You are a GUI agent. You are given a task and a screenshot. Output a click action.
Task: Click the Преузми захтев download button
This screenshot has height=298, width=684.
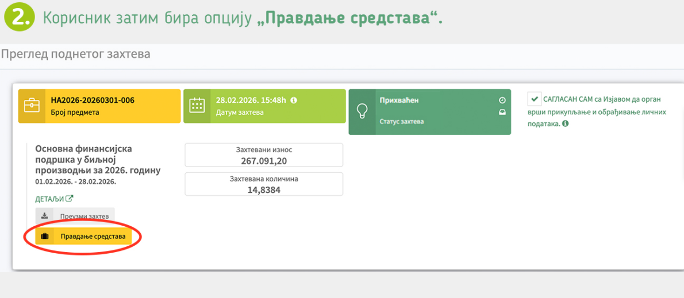(75, 216)
